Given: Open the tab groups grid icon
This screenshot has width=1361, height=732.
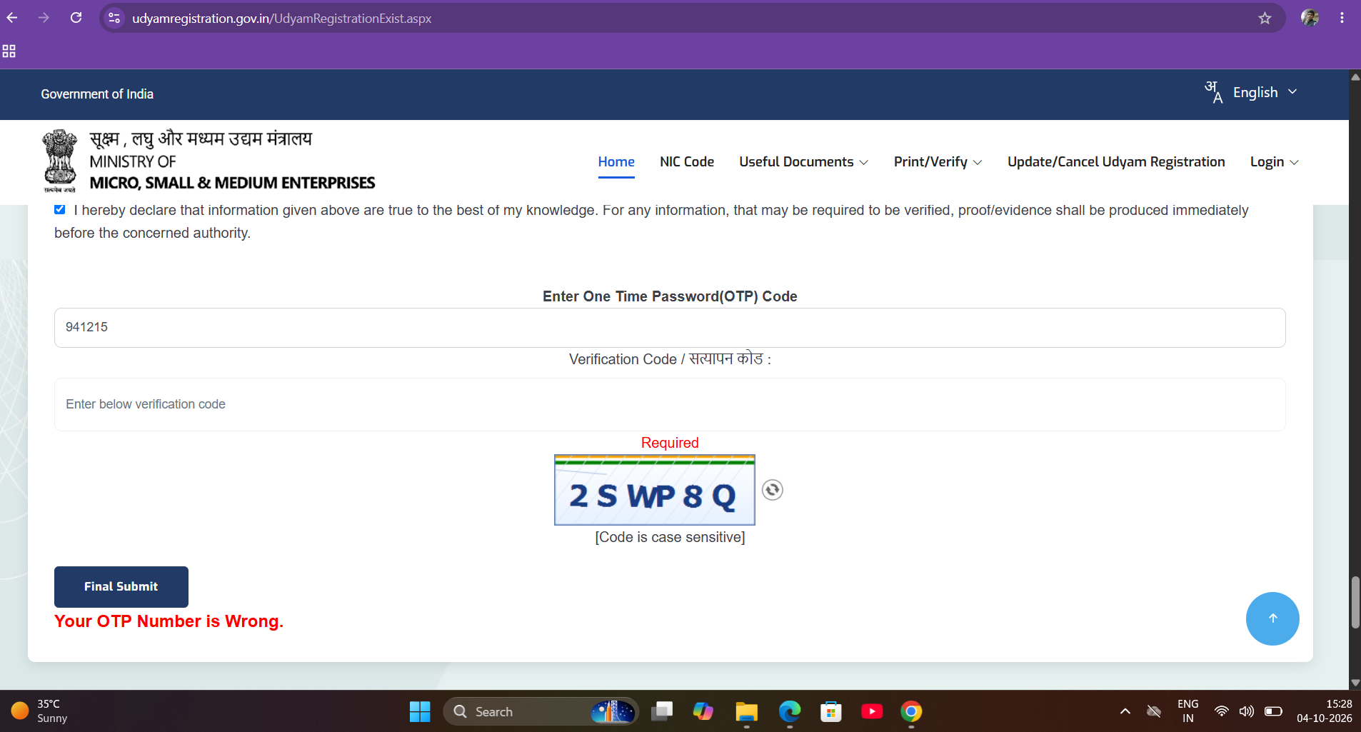Looking at the screenshot, I should [x=9, y=51].
